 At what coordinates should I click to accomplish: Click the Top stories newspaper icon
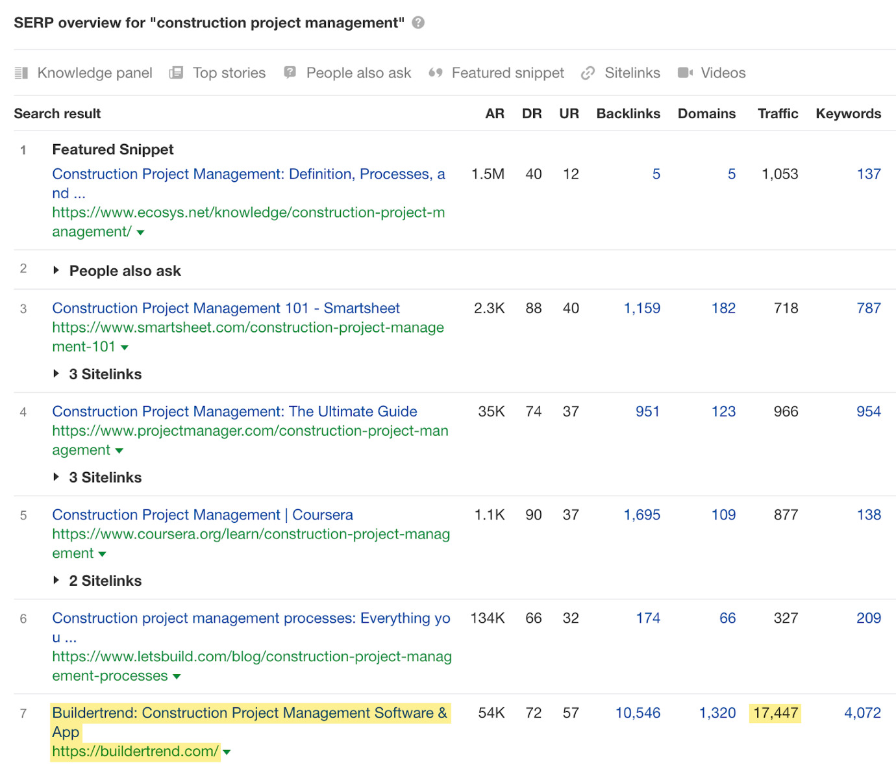pyautogui.click(x=176, y=73)
